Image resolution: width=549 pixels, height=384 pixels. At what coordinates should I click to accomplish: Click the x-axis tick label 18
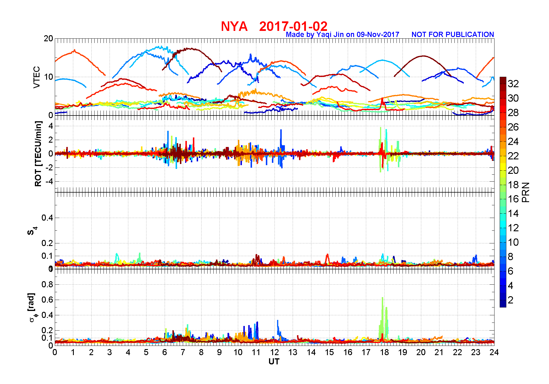[x=384, y=352]
